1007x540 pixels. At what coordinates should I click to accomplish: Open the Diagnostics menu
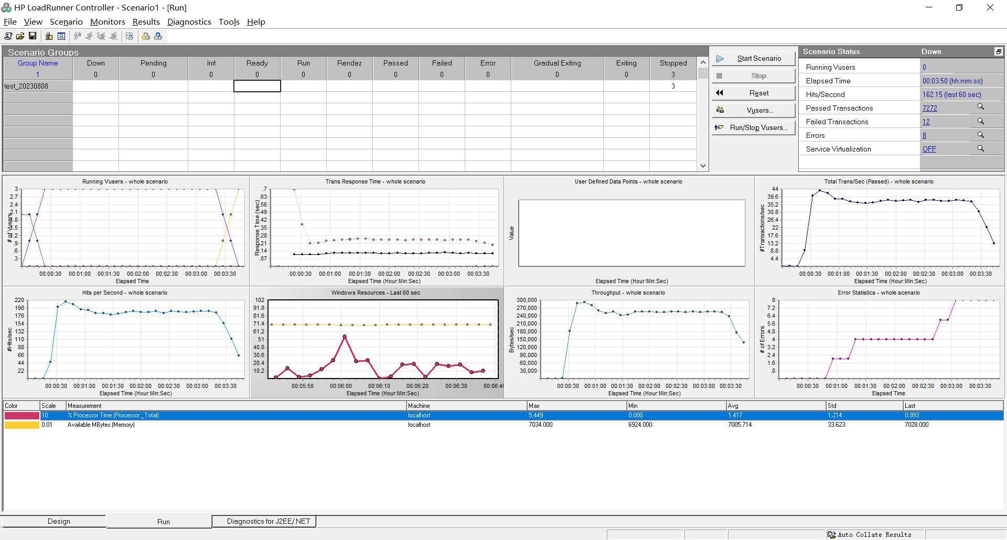click(189, 21)
